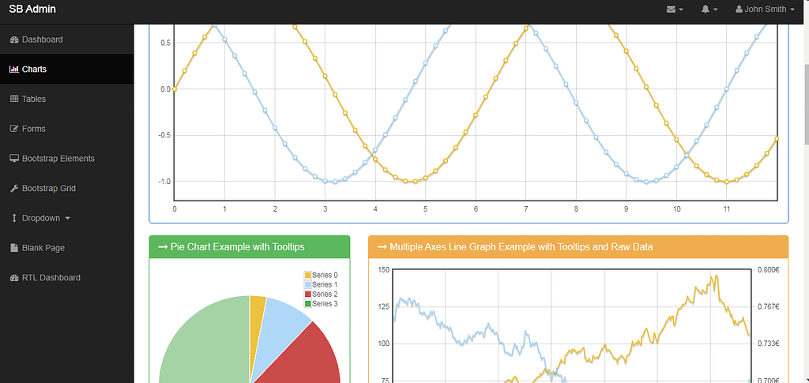Image resolution: width=809 pixels, height=383 pixels.
Task: Open Blank Page from sidebar
Action: point(66,248)
